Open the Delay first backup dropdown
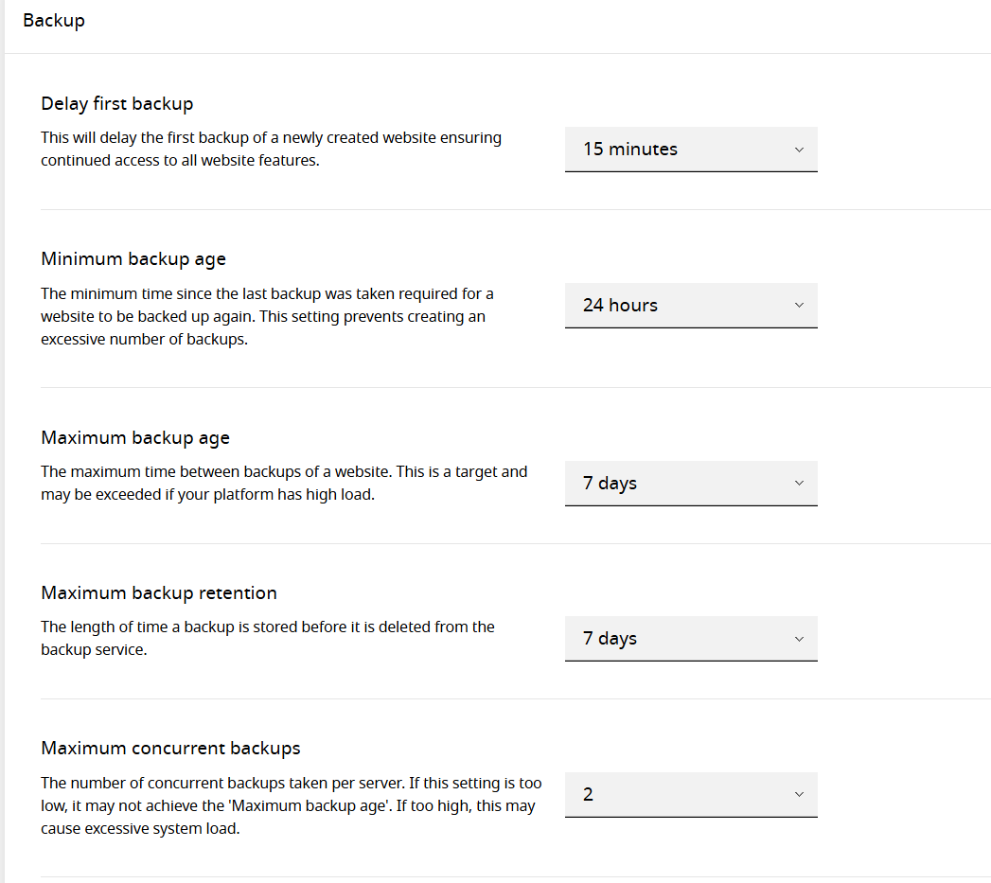The width and height of the screenshot is (991, 883). [x=690, y=149]
